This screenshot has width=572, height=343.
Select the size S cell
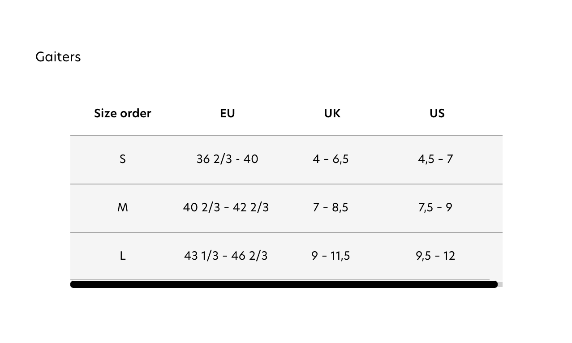pos(122,159)
